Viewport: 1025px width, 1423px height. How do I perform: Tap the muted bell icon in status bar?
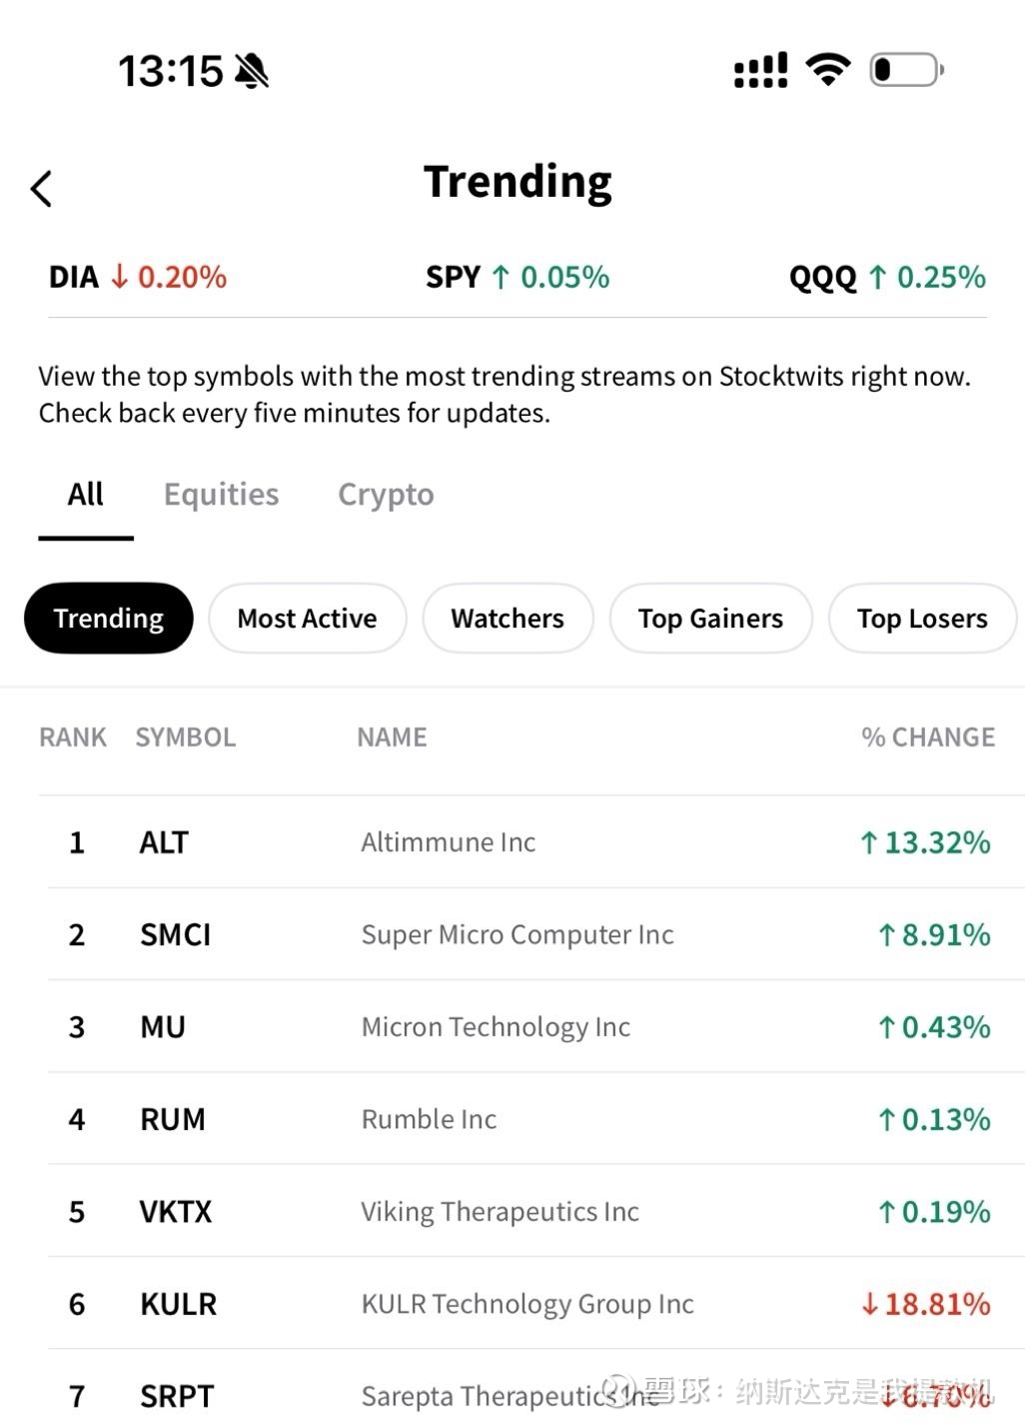[252, 71]
